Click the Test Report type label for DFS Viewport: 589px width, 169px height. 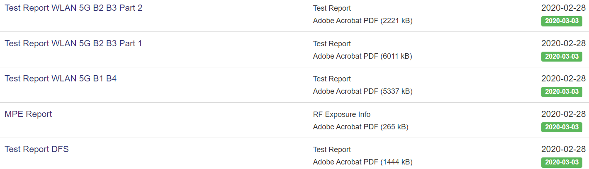[x=332, y=150]
